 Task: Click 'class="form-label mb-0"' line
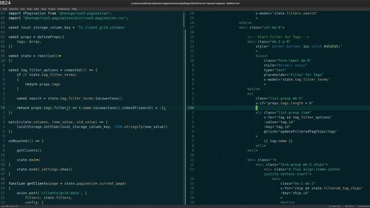tap(287, 61)
